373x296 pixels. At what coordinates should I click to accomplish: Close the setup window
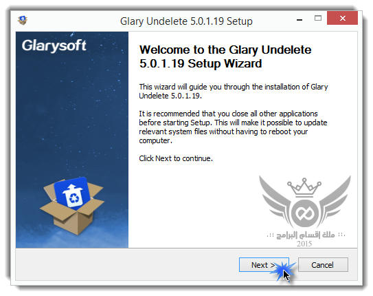342,18
